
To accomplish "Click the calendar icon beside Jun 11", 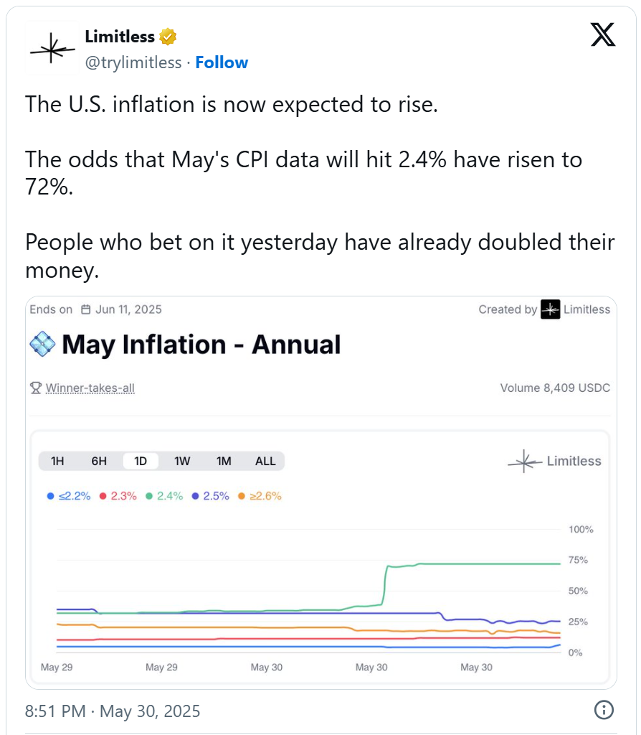I will click(x=85, y=309).
